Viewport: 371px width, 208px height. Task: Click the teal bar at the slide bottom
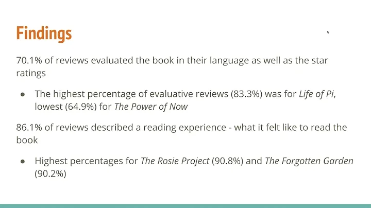point(185,204)
